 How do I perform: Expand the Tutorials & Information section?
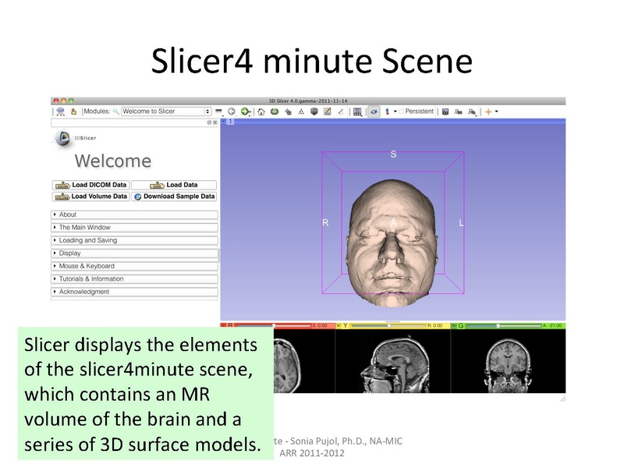134,279
